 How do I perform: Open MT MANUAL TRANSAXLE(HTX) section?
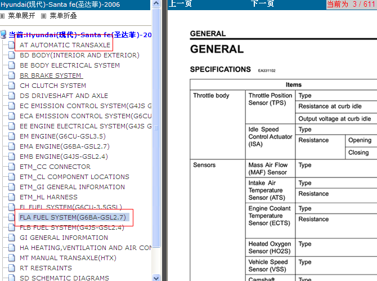pos(68,258)
